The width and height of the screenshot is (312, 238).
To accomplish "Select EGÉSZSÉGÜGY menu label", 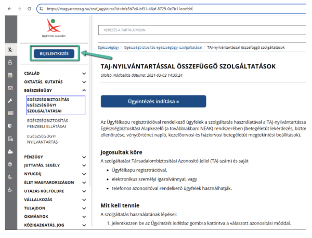I will [38, 90].
